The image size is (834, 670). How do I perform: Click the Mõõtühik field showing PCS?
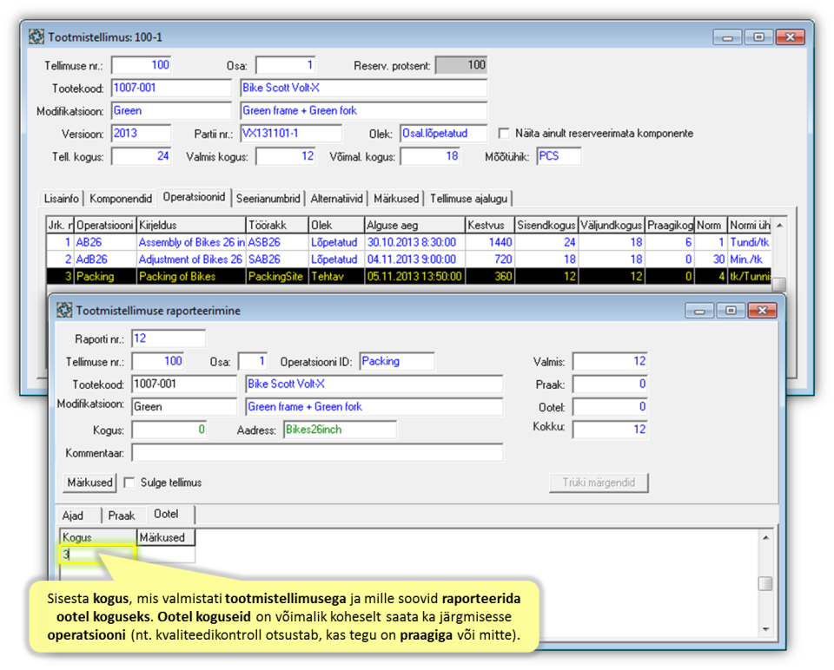point(559,156)
